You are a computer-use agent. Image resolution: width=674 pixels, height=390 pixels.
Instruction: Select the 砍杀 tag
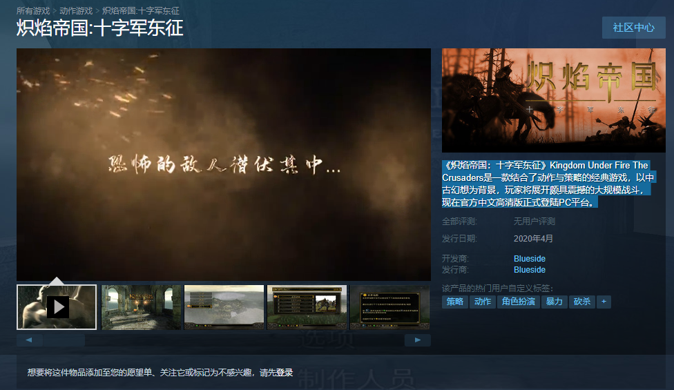582,302
